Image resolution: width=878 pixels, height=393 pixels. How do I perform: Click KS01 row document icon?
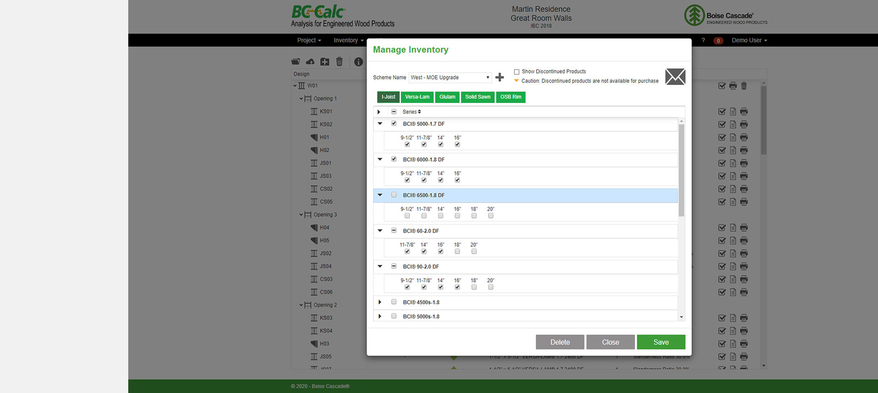click(733, 111)
